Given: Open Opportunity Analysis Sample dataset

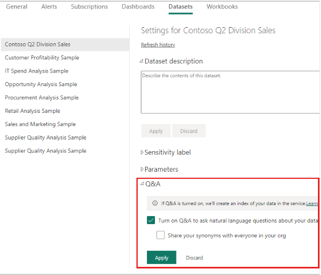Looking at the screenshot, I should click(41, 84).
